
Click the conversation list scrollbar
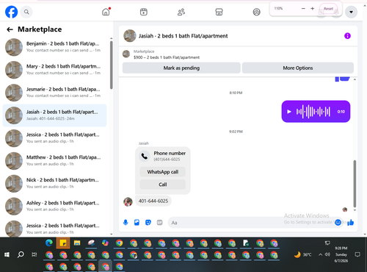click(x=112, y=65)
